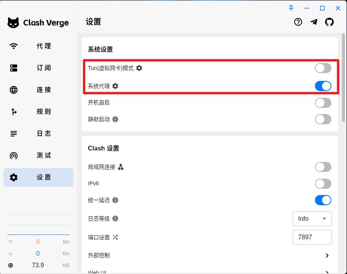
Task: Maximize the Clash Verge window
Action: 322,8
